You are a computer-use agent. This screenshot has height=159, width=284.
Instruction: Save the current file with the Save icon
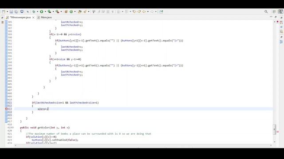(x=11, y=12)
